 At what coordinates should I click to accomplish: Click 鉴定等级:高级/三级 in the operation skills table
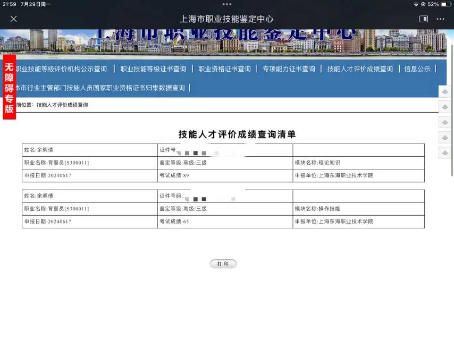pyautogui.click(x=225, y=209)
